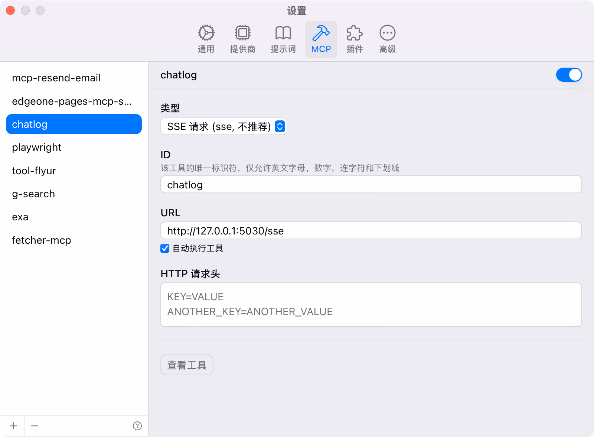Click the URL field with 127.0.0.1:5030/sse
Image resolution: width=594 pixels, height=437 pixels.
click(x=371, y=231)
